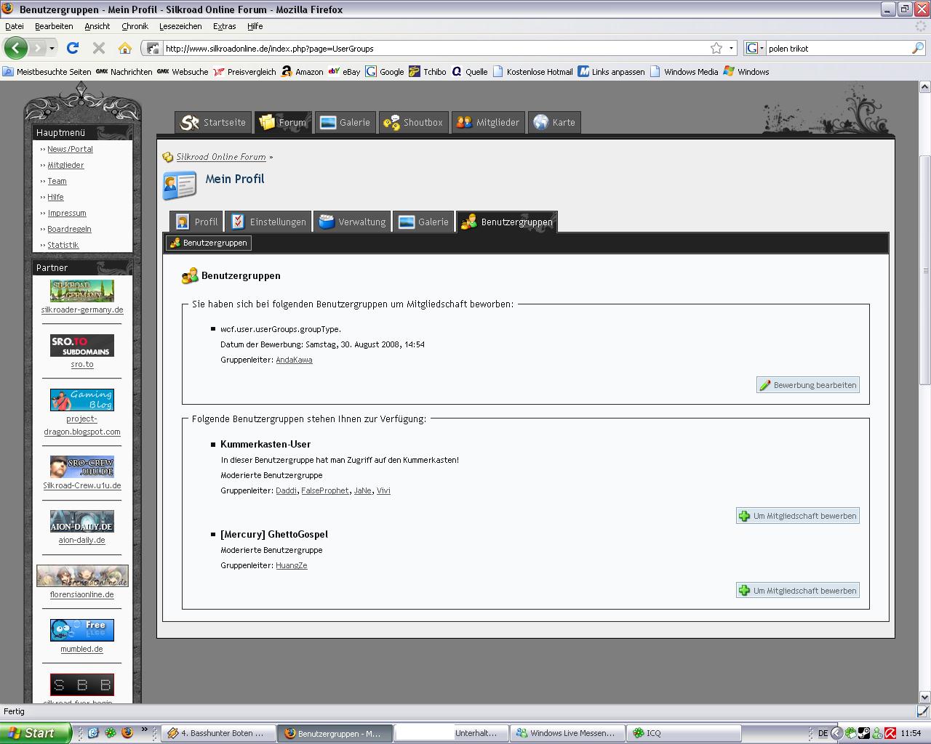
Task: Click the ICQ flower icon in quick launch
Action: point(111,733)
